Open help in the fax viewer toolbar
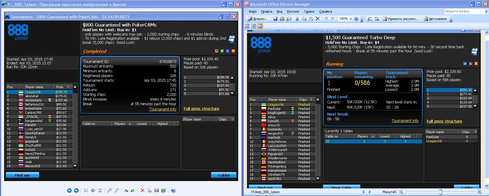The width and height of the screenshot is (489, 196). tap(173, 190)
